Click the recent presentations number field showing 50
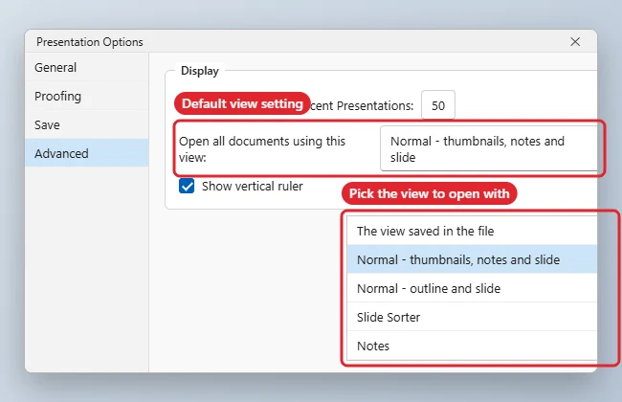 click(438, 105)
